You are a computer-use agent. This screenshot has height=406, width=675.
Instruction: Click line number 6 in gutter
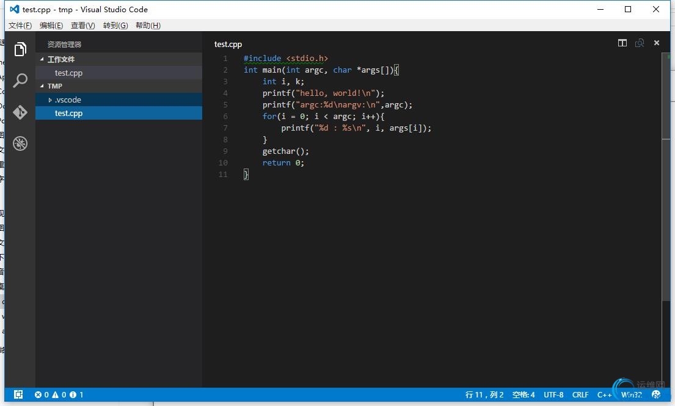point(225,116)
